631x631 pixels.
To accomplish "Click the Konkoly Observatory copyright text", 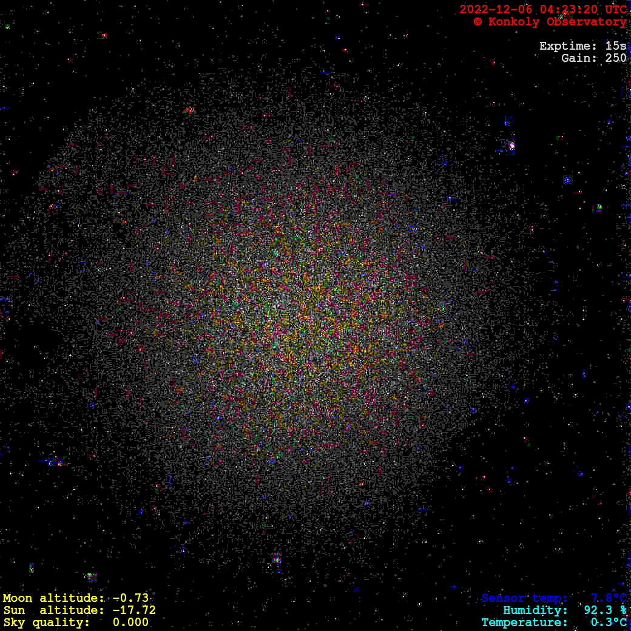I will point(550,22).
